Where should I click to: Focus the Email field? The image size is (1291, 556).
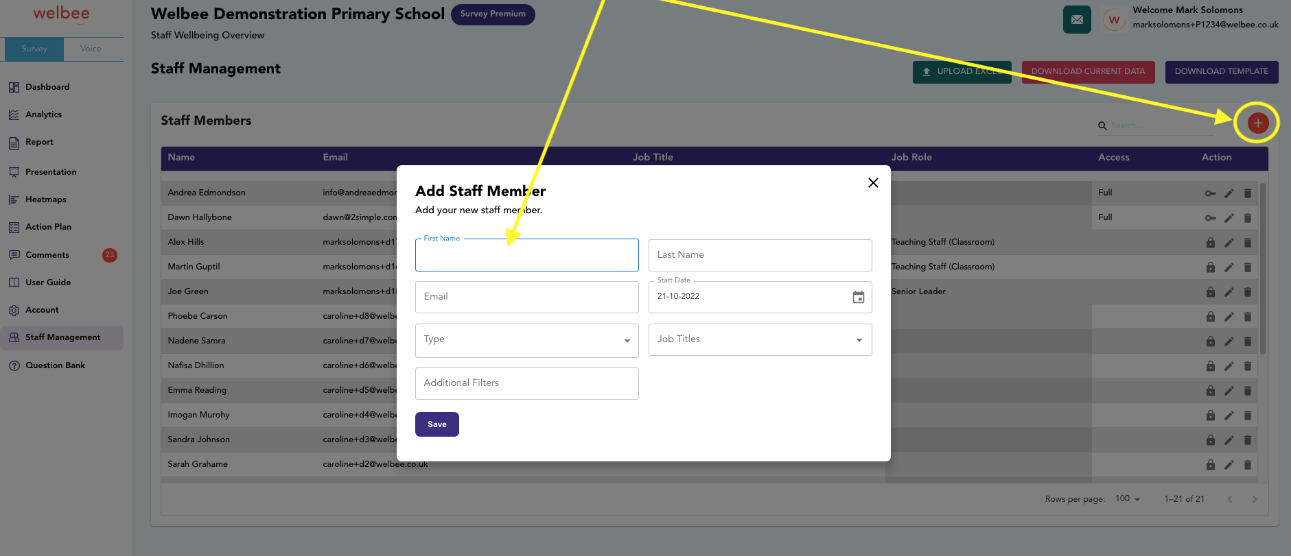[x=527, y=297]
